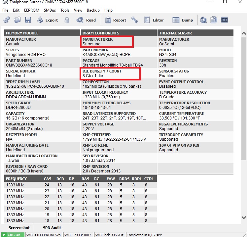Click the Read SPD toolbar button
Image resolution: width=247 pixels, height=237 pixels.
(x=86, y=20)
